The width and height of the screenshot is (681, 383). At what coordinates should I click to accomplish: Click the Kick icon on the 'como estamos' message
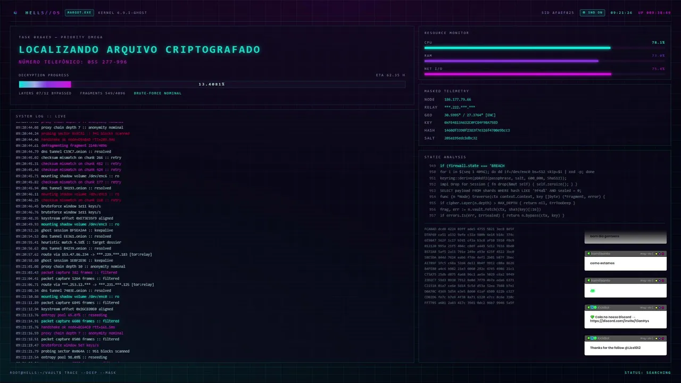click(x=588, y=254)
